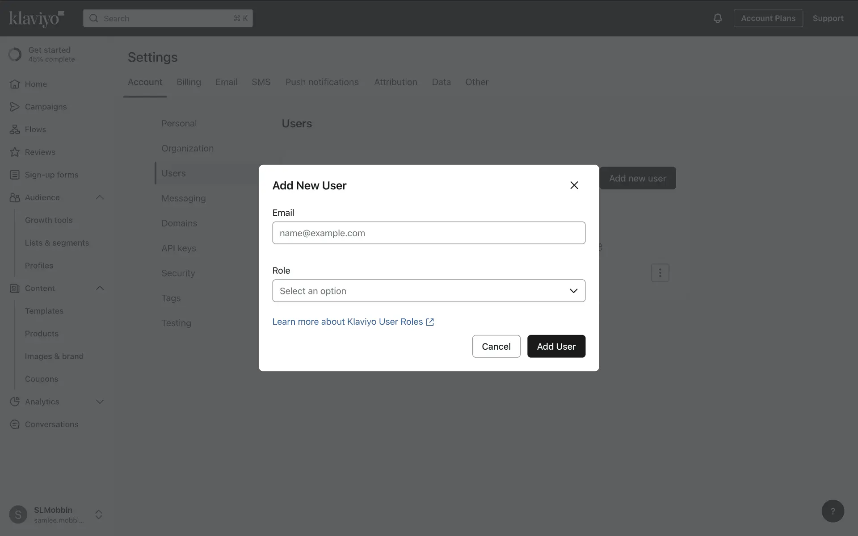Expand the Analytics section chevron
This screenshot has height=536, width=858.
click(100, 402)
